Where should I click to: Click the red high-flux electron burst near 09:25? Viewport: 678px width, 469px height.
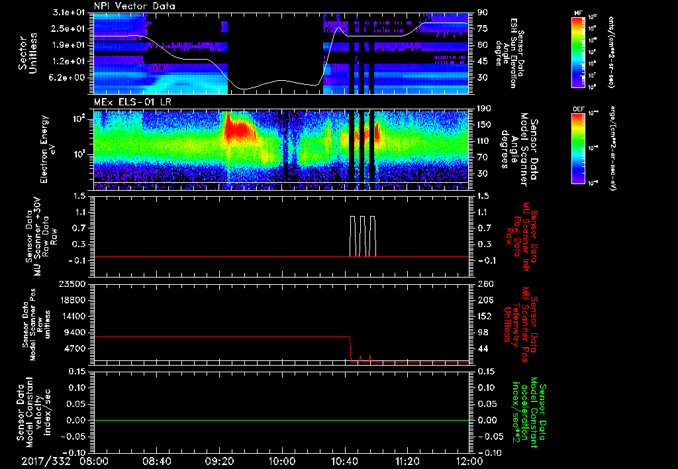pyautogui.click(x=238, y=130)
